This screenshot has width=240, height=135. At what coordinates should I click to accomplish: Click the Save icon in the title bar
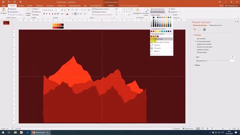pos(3,2)
